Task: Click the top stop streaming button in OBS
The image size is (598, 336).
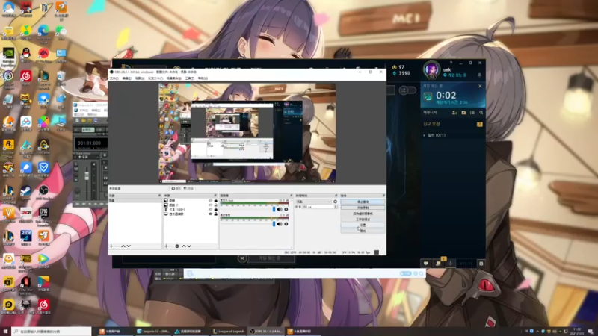Action: tap(363, 202)
